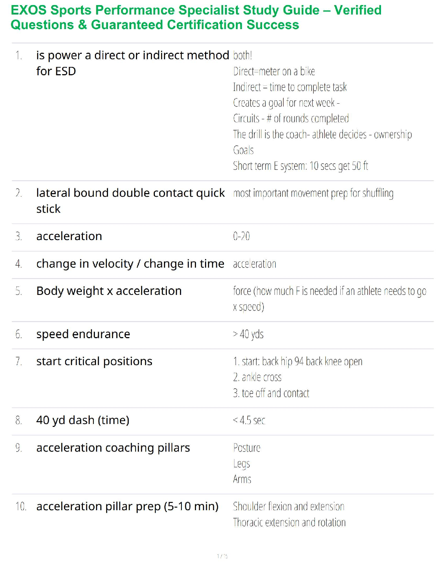Image resolution: width=445 pixels, height=576 pixels.
Task: Click the term "acceleration" in row 3
Action: [69, 236]
